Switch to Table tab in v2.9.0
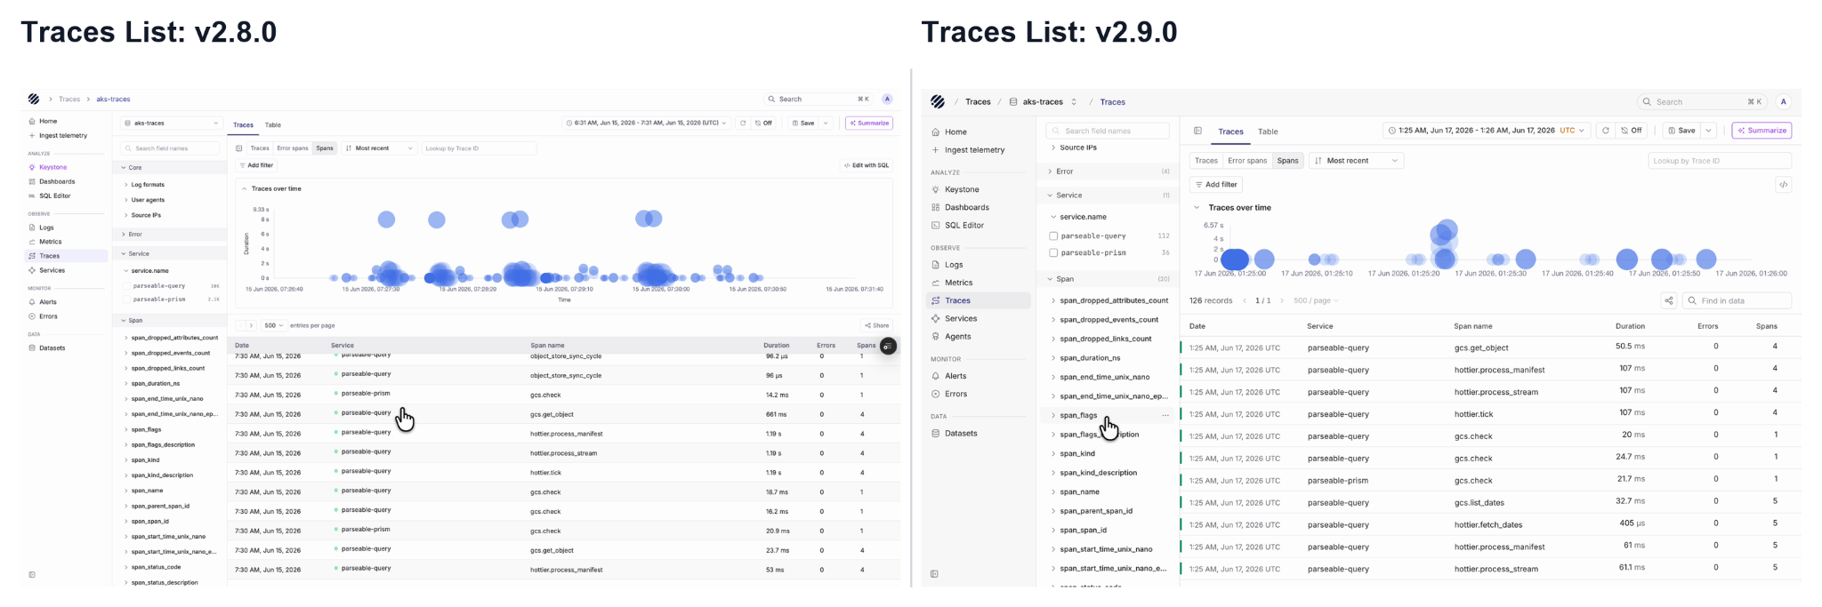 click(x=1268, y=132)
